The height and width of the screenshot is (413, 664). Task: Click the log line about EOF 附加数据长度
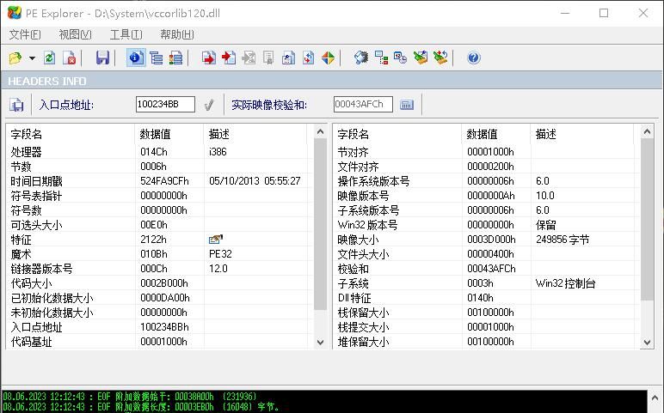[141, 408]
